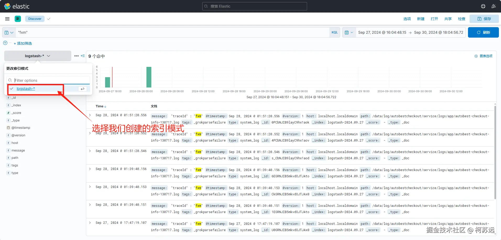
Task: Click the shorter green histogram bar
Action: tap(107, 82)
